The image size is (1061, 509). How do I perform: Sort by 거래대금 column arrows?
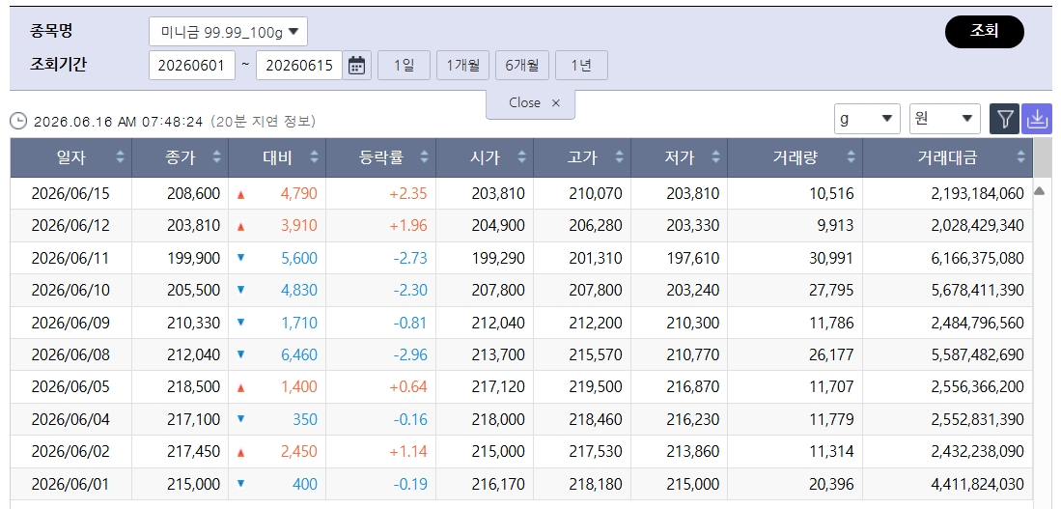1020,157
